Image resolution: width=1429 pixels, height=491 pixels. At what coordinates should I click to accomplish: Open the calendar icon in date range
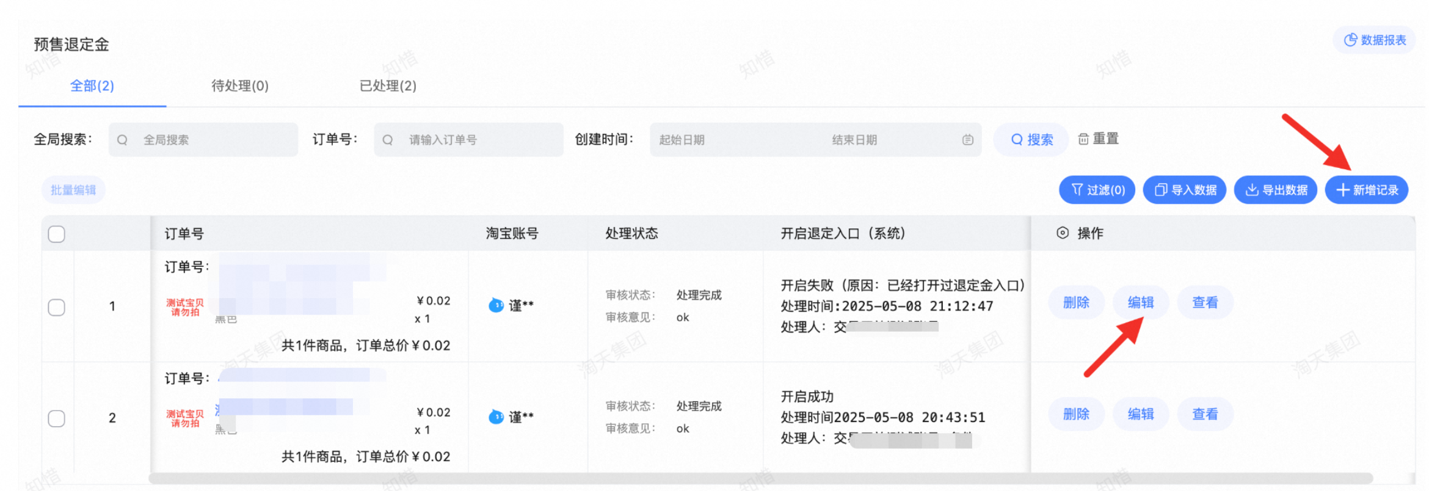968,140
